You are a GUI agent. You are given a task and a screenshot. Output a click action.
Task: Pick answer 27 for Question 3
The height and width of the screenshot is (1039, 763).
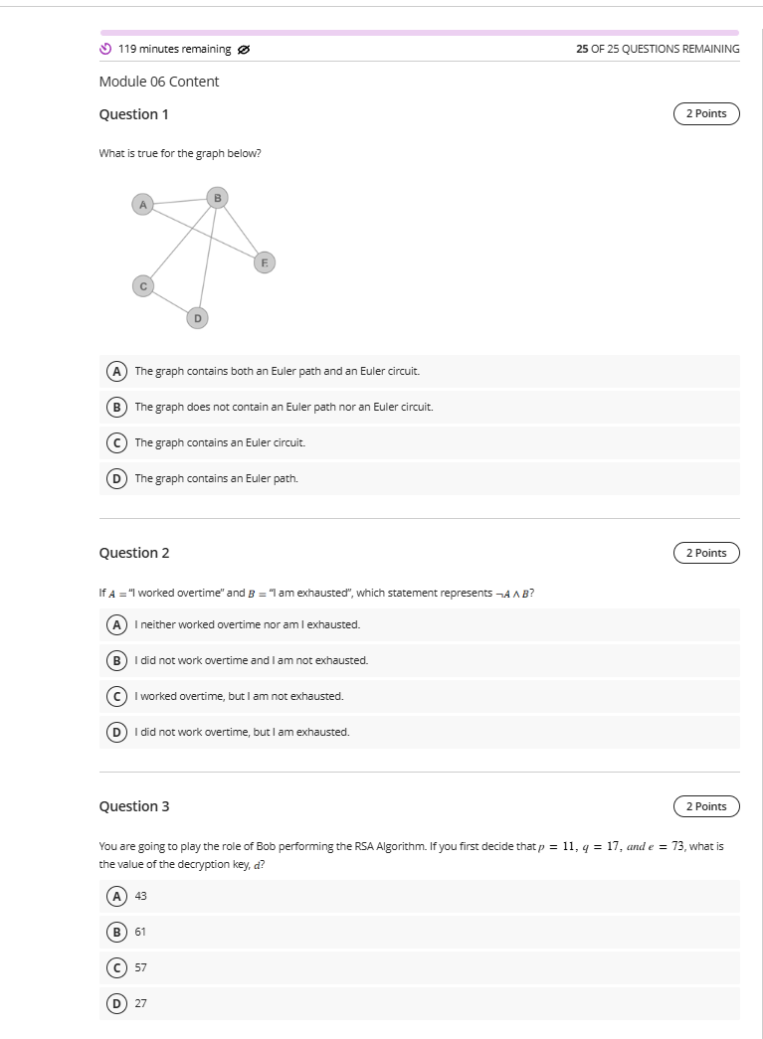point(116,1003)
